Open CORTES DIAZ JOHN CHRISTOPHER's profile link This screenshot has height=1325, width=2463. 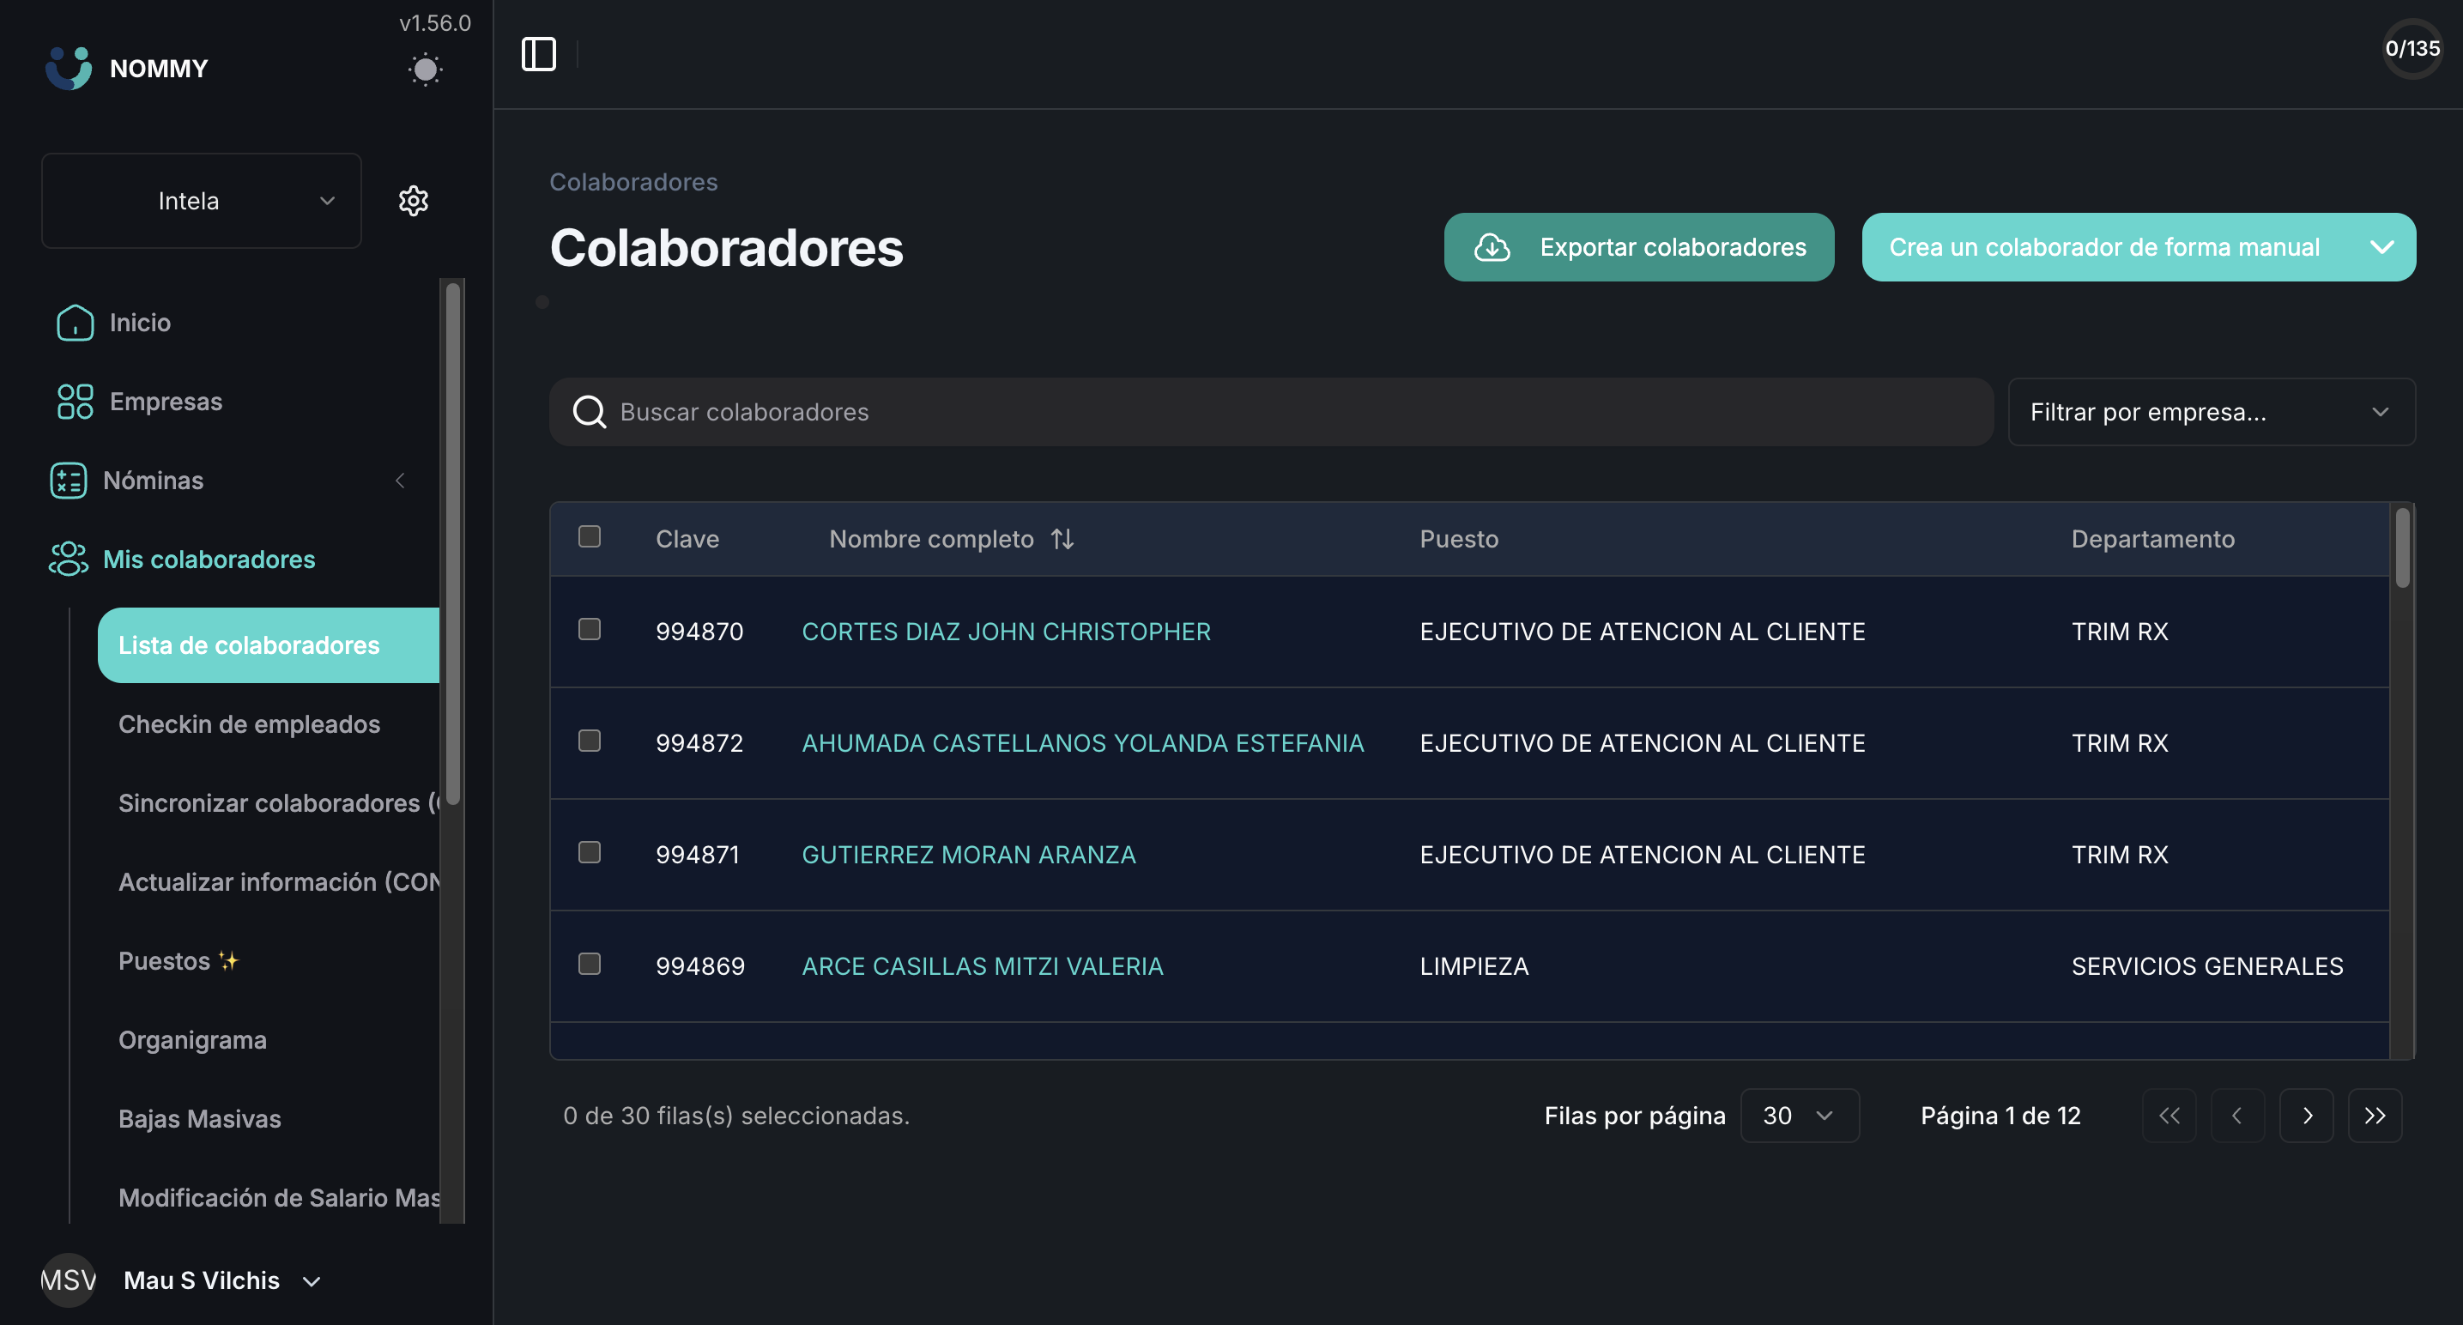point(1006,632)
